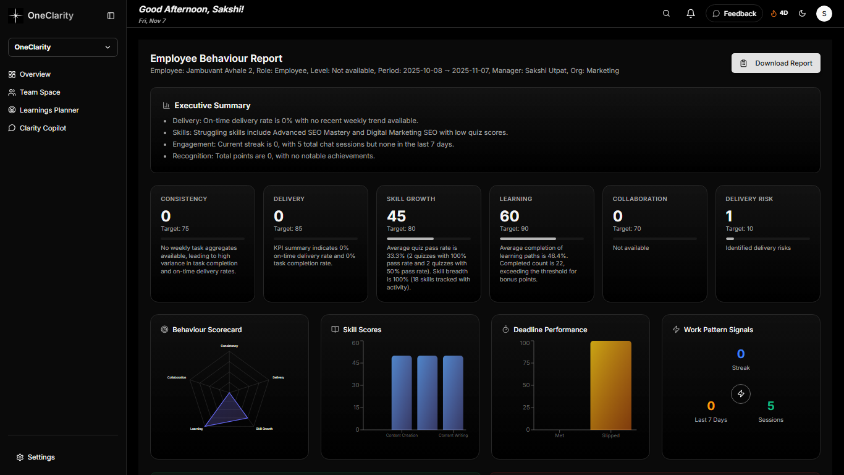Image resolution: width=844 pixels, height=475 pixels.
Task: Click the Overview grid icon
Action: (12, 74)
